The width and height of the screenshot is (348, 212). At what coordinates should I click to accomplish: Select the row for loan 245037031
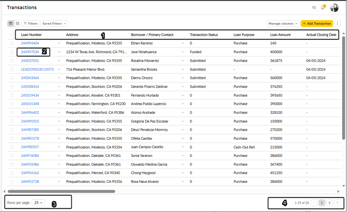12,61
